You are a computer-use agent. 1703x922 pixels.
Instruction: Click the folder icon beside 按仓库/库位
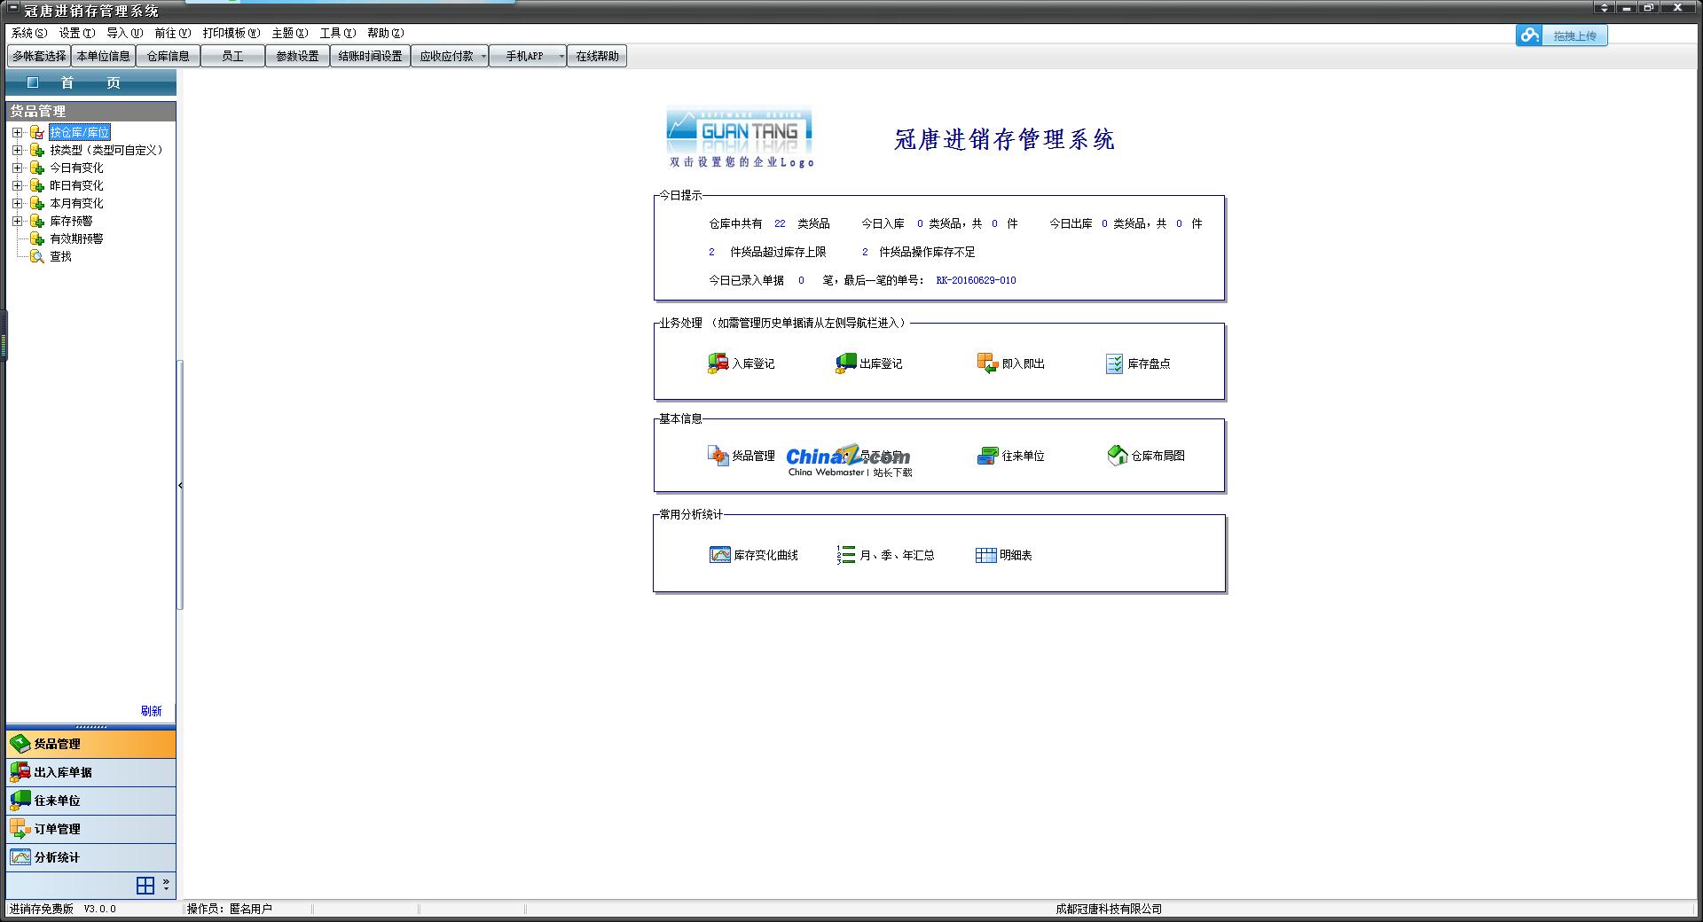[x=36, y=132]
